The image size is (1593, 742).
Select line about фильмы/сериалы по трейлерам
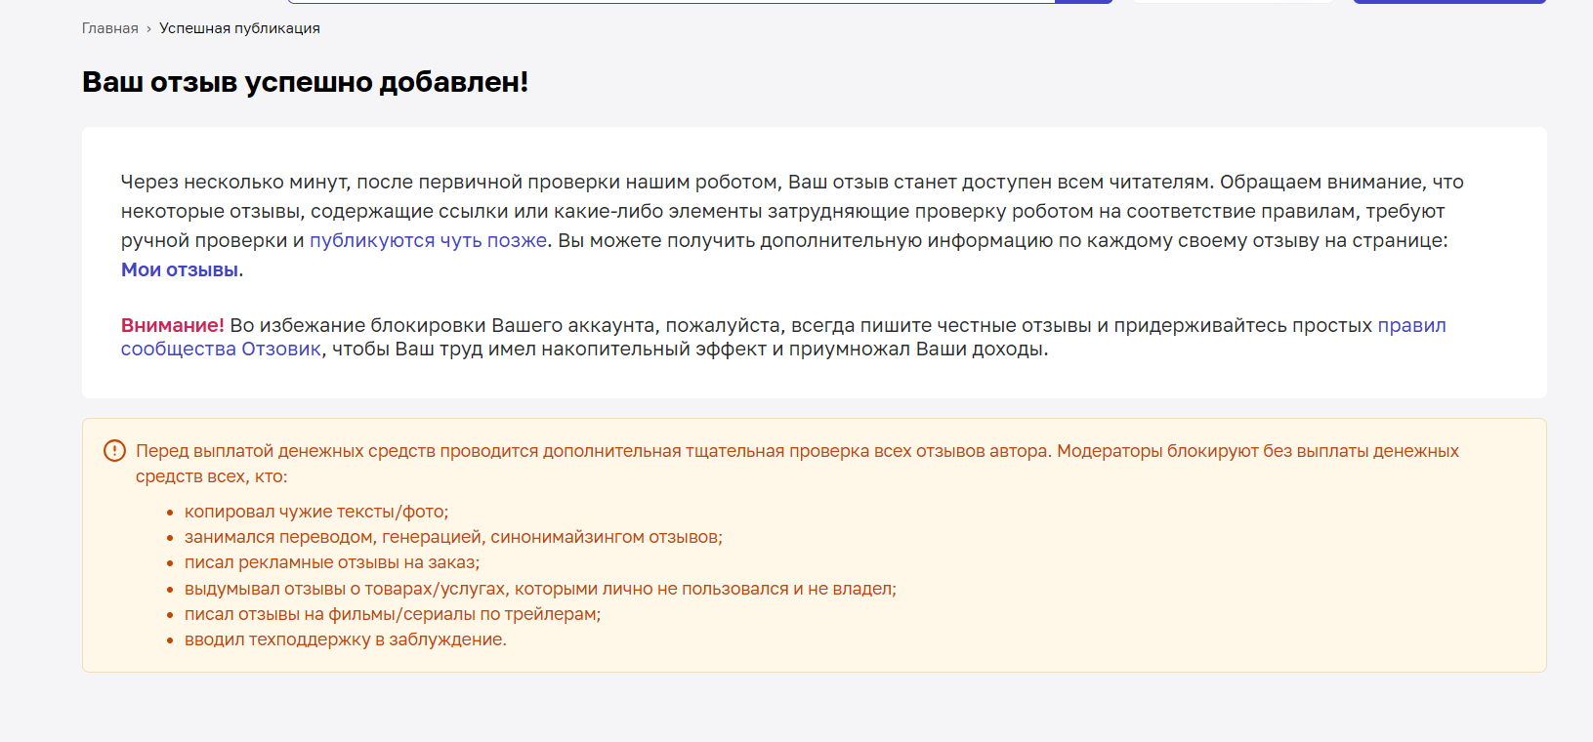[x=393, y=614]
